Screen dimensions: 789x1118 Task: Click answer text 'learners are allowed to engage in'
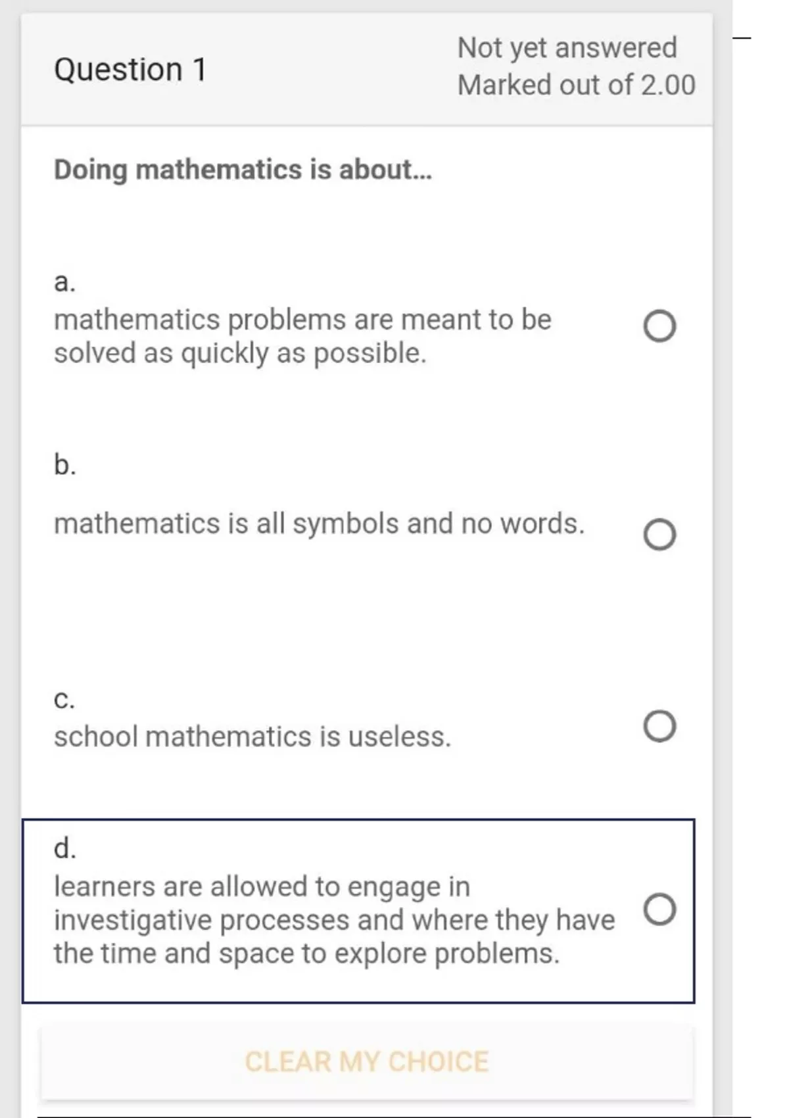(262, 887)
